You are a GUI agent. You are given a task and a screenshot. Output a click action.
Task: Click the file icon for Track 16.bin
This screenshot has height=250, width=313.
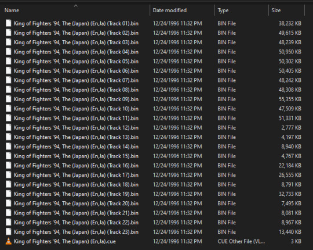[8, 165]
